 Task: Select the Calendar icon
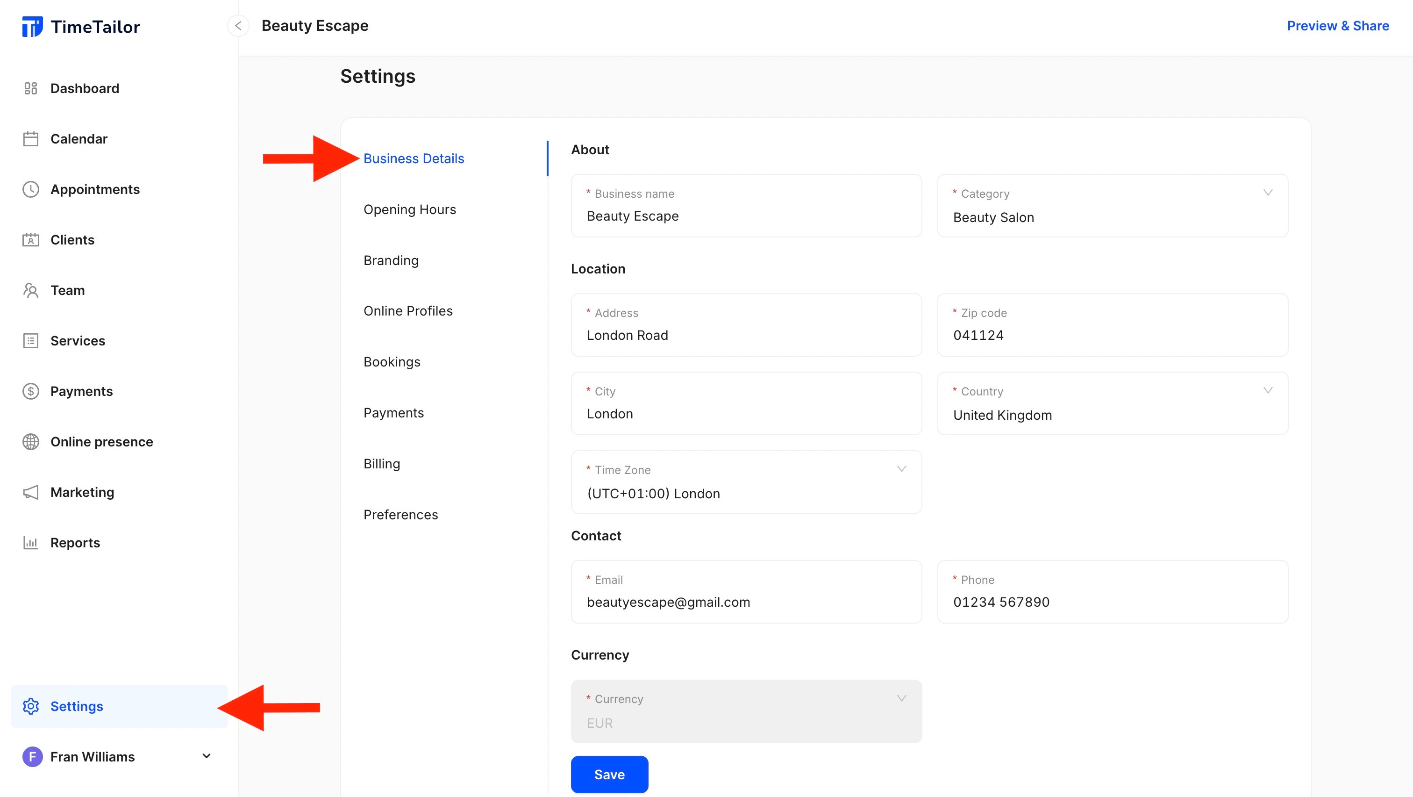(31, 138)
